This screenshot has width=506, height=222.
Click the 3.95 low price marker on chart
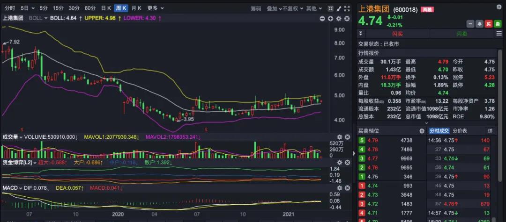tap(189, 119)
